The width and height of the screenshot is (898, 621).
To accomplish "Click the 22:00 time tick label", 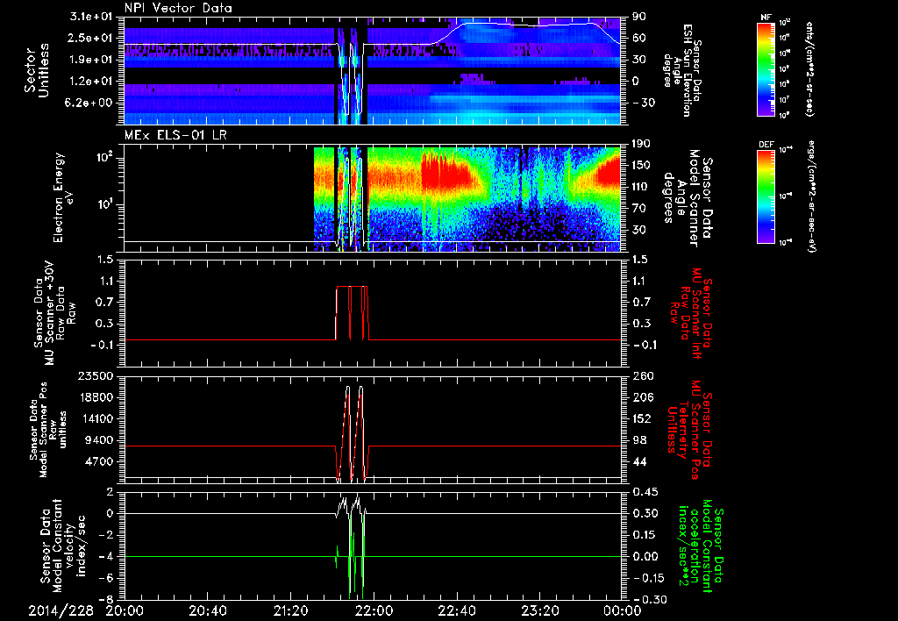I will point(374,610).
